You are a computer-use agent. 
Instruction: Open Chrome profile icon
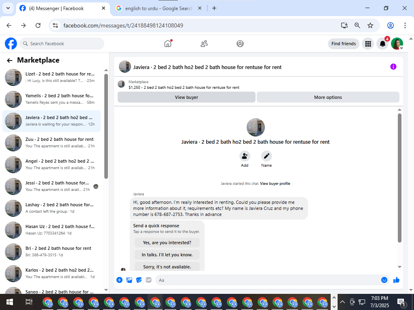391,25
